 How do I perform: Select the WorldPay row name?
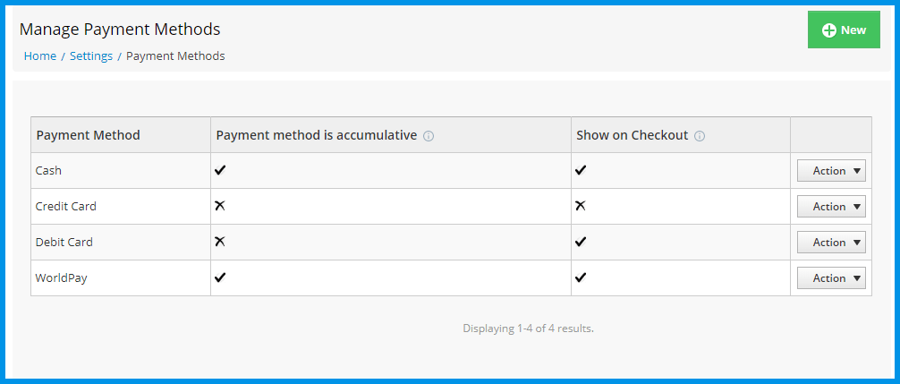click(62, 277)
